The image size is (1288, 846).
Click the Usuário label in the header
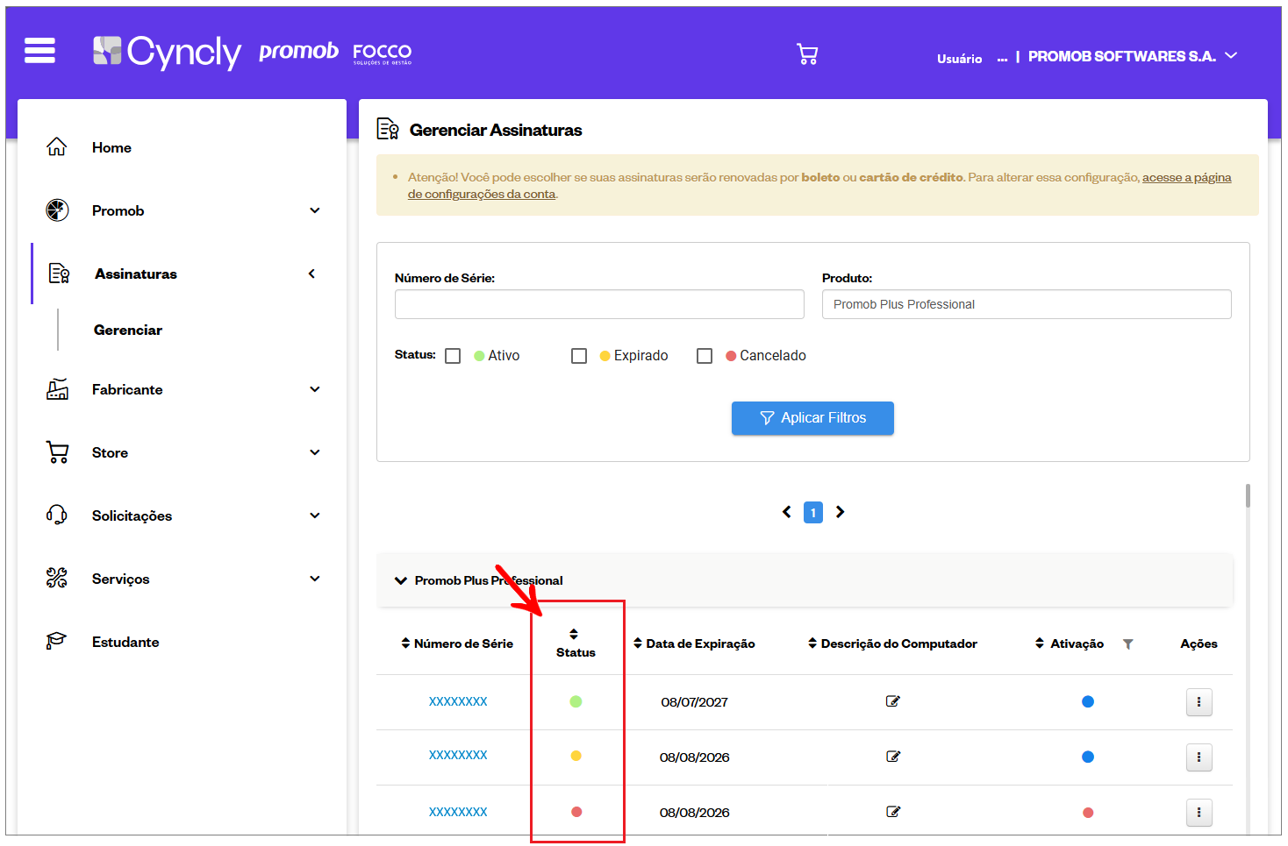coord(959,59)
